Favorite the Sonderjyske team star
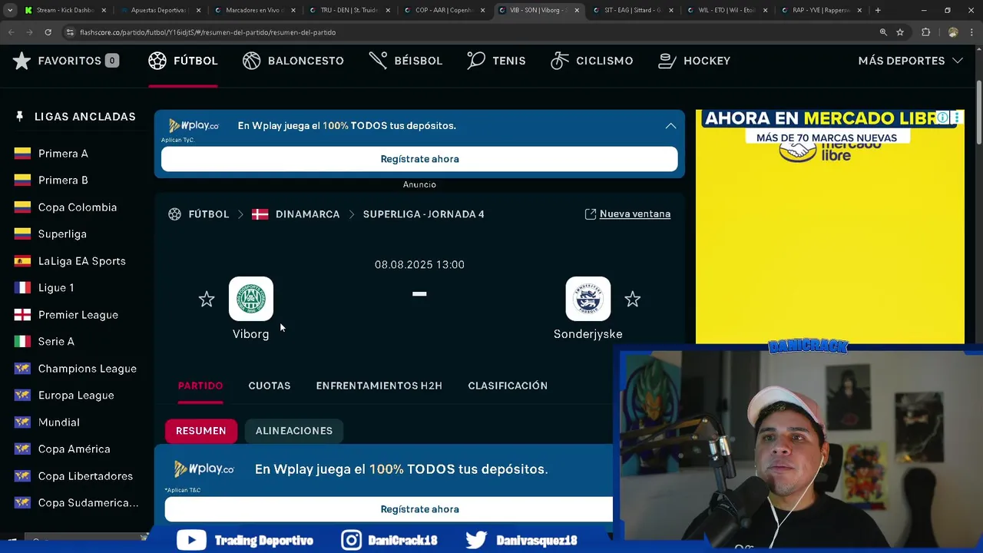Image resolution: width=983 pixels, height=553 pixels. [632, 300]
